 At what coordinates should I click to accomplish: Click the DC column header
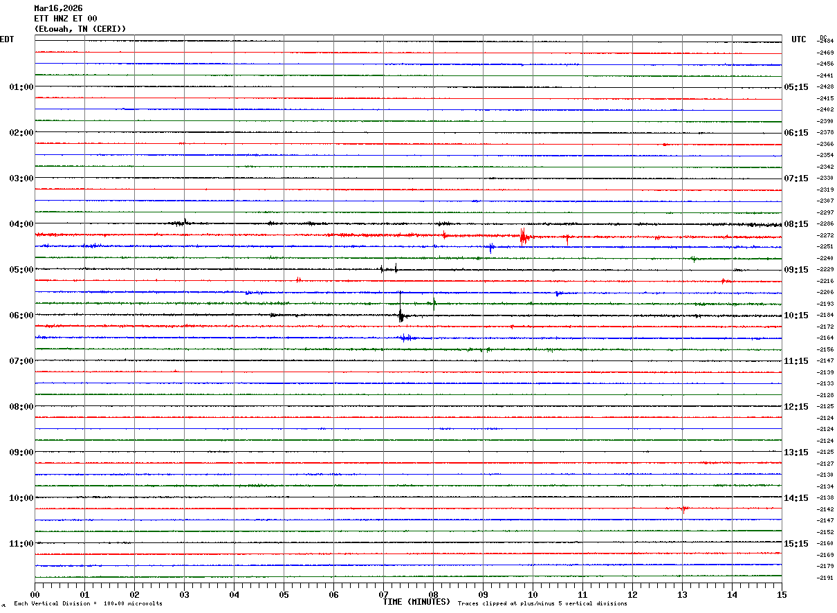pyautogui.click(x=823, y=37)
